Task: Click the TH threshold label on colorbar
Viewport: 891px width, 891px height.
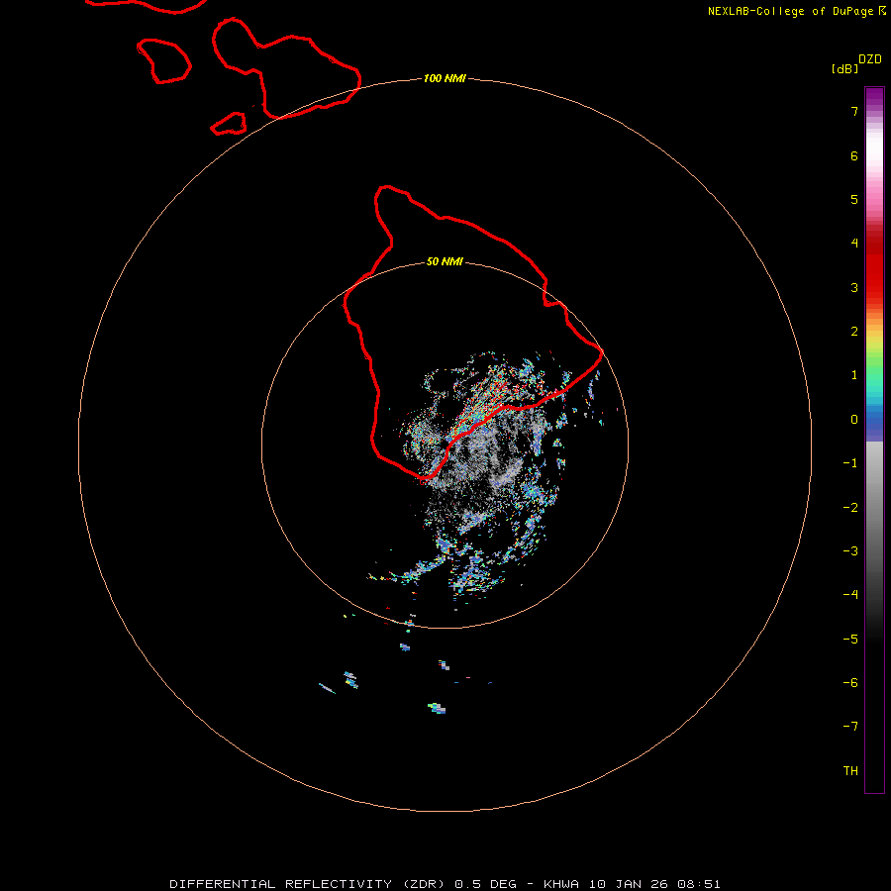Action: [850, 771]
